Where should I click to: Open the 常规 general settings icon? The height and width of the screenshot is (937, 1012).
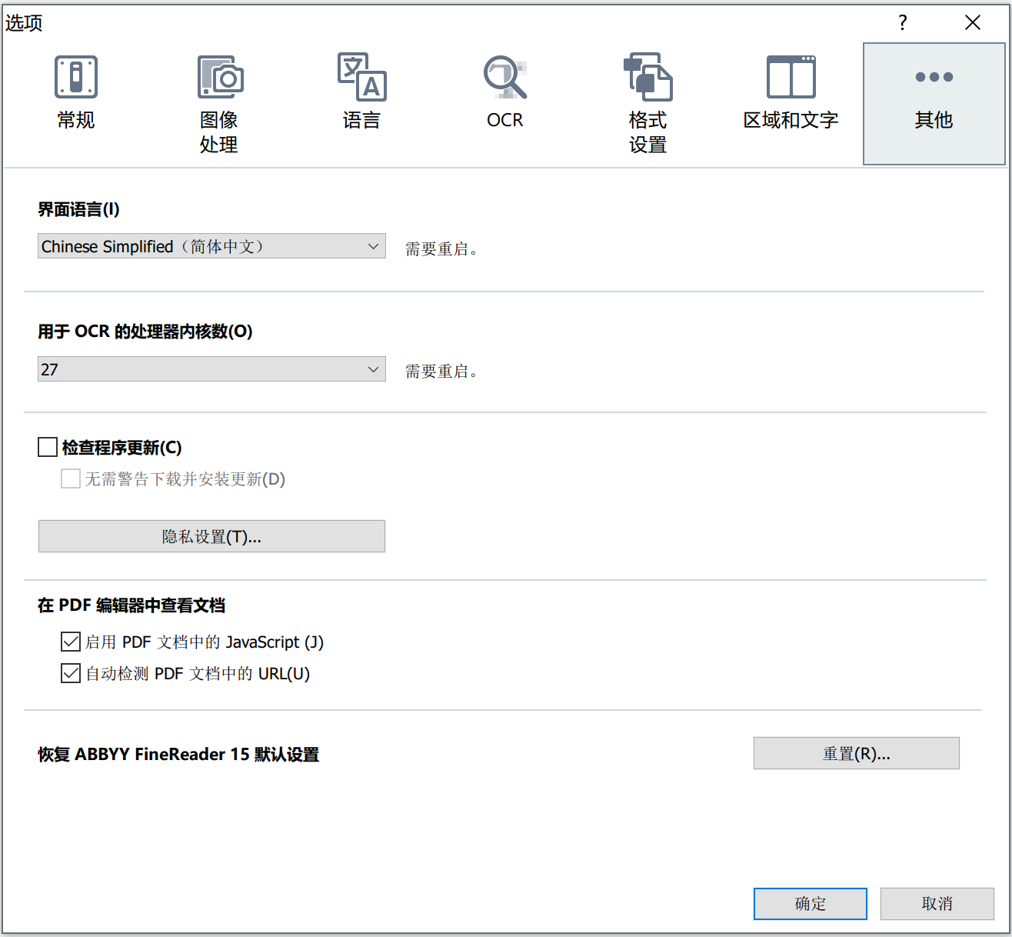click(x=76, y=77)
